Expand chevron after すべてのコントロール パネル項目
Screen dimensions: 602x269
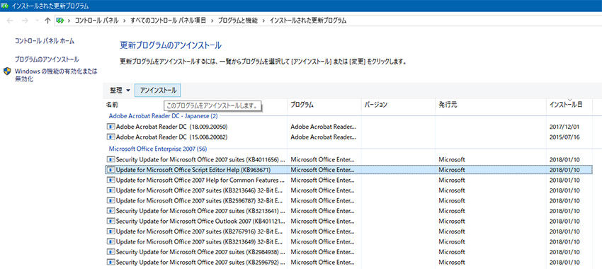coord(212,21)
